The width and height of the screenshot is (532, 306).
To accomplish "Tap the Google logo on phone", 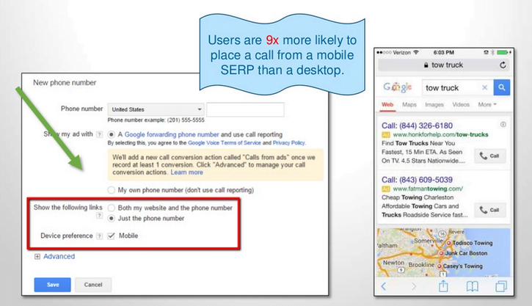I will tap(398, 87).
